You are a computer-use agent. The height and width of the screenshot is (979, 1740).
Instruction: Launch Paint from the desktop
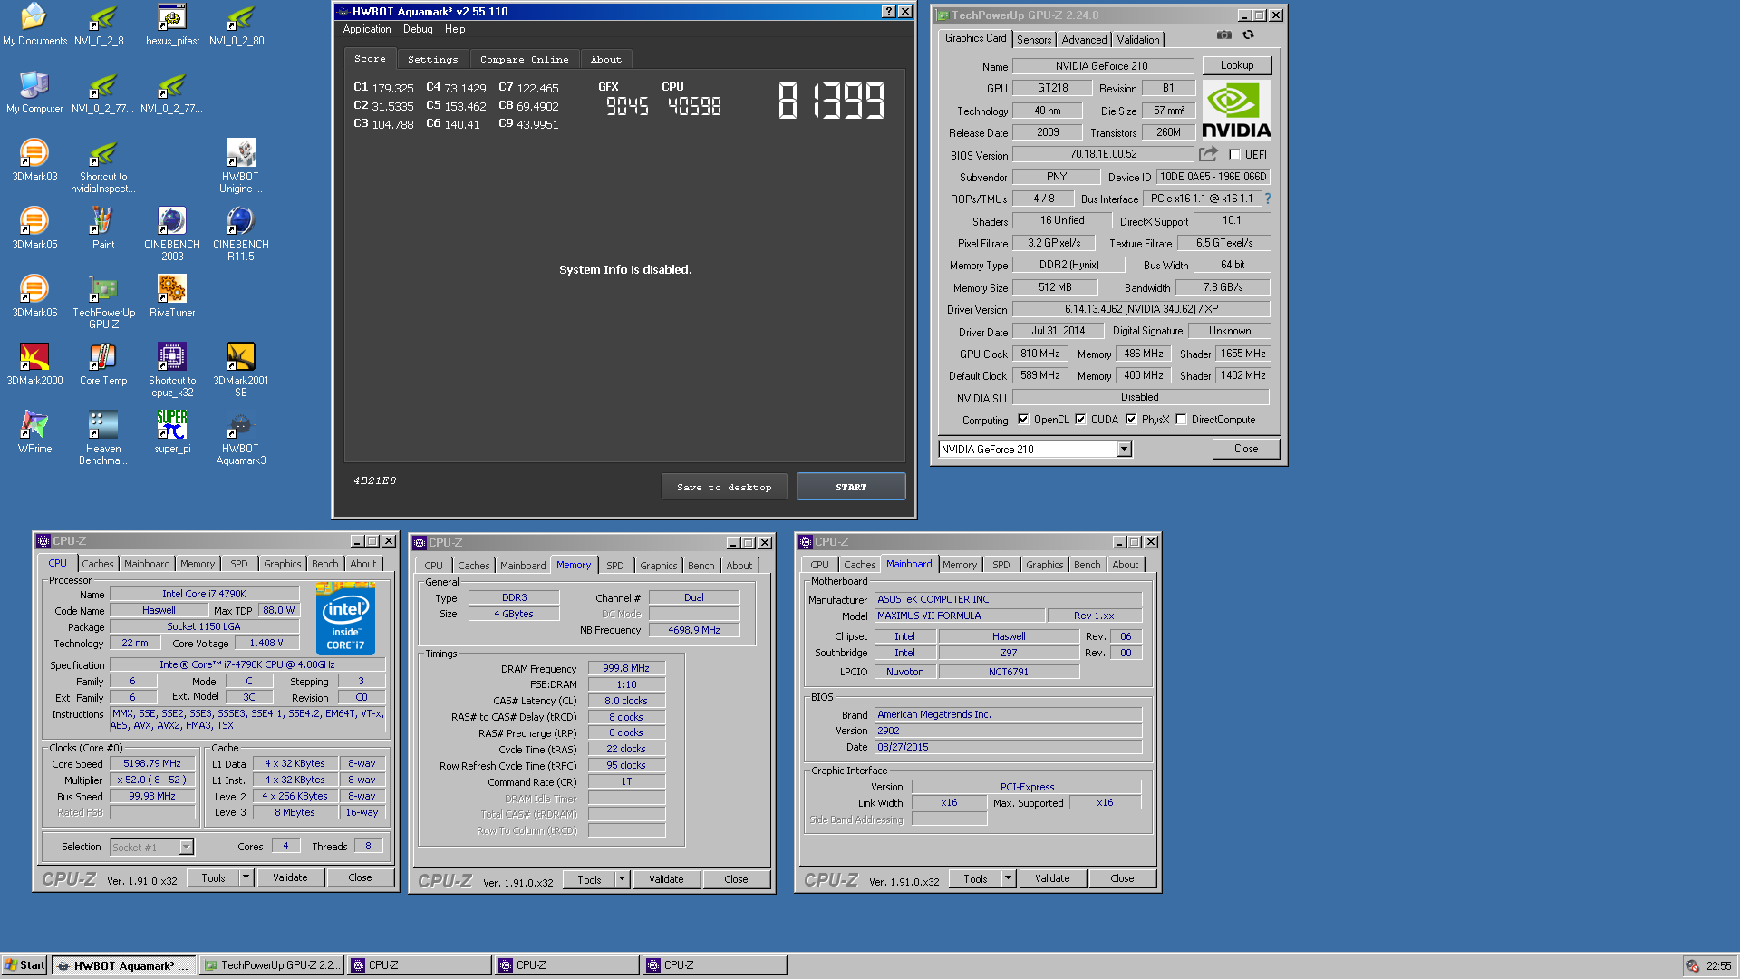point(103,228)
